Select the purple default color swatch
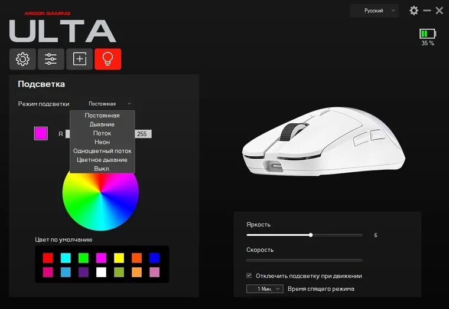Viewport: 449px width, 309px height. coord(83,272)
